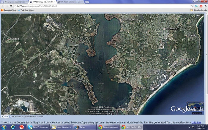Open Google Earth Terms of Use link
This screenshot has width=208, height=130.
[x=197, y=113]
